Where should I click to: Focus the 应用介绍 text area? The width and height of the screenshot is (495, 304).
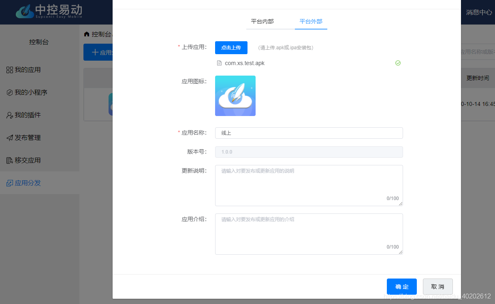click(x=309, y=234)
